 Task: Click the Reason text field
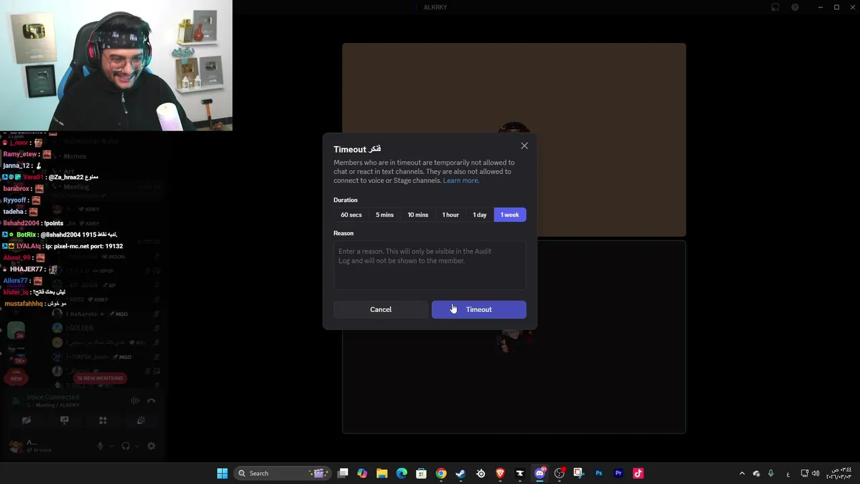tap(430, 266)
